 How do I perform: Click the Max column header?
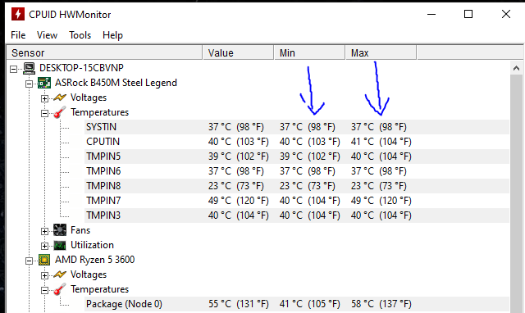point(381,52)
